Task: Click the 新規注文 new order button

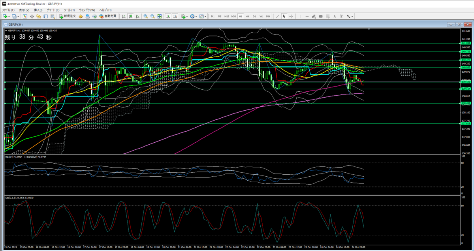Action: pos(67,16)
